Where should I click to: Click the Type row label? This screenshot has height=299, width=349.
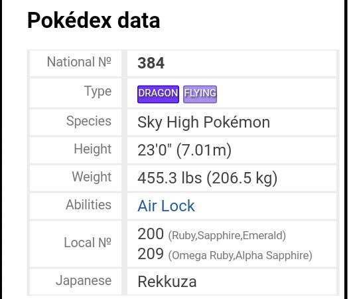point(98,92)
